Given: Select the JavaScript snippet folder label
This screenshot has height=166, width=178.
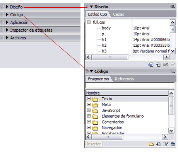Looking at the screenshot, I should point(111,110).
